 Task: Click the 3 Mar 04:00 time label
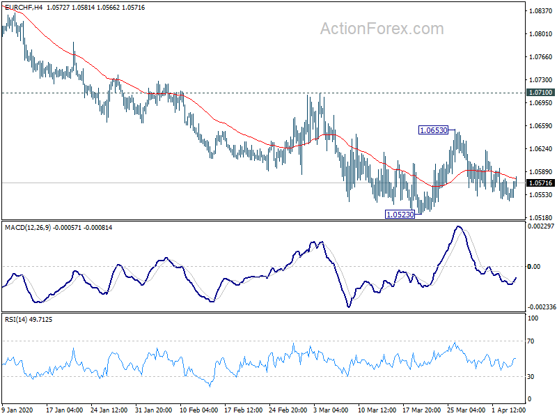pos(331,410)
